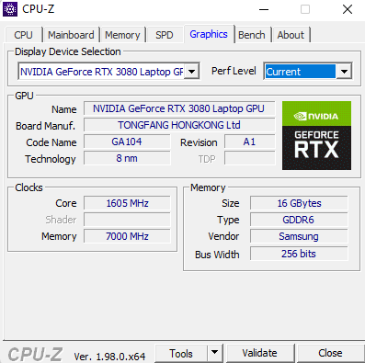Switch to the CPU tab
365x363 pixels.
click(23, 35)
